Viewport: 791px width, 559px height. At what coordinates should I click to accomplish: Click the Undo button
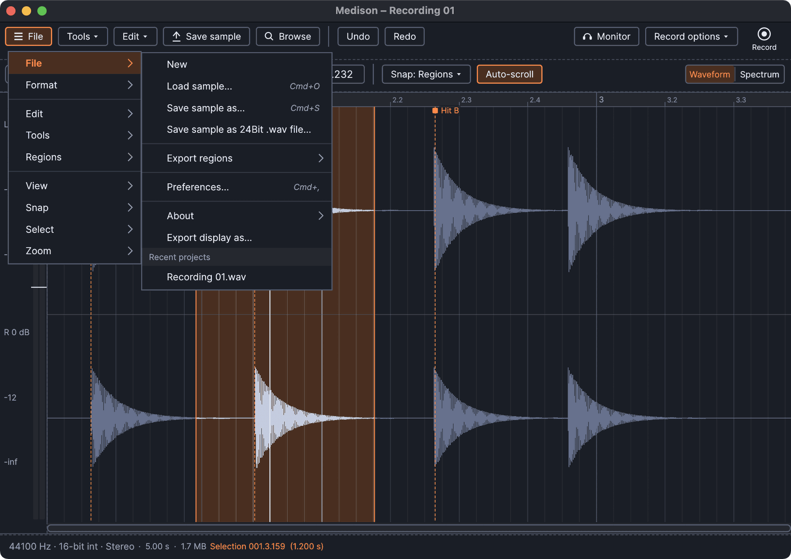[x=358, y=36]
